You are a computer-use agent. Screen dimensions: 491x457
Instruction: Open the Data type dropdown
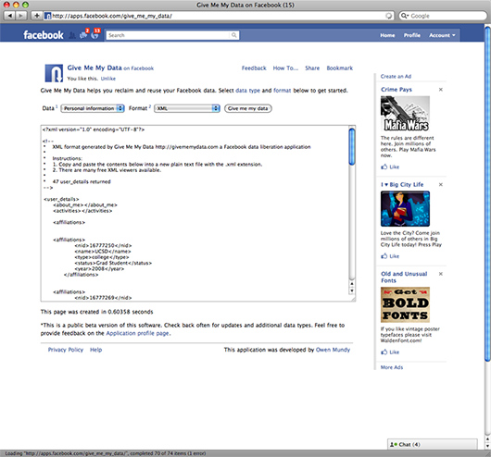(93, 108)
